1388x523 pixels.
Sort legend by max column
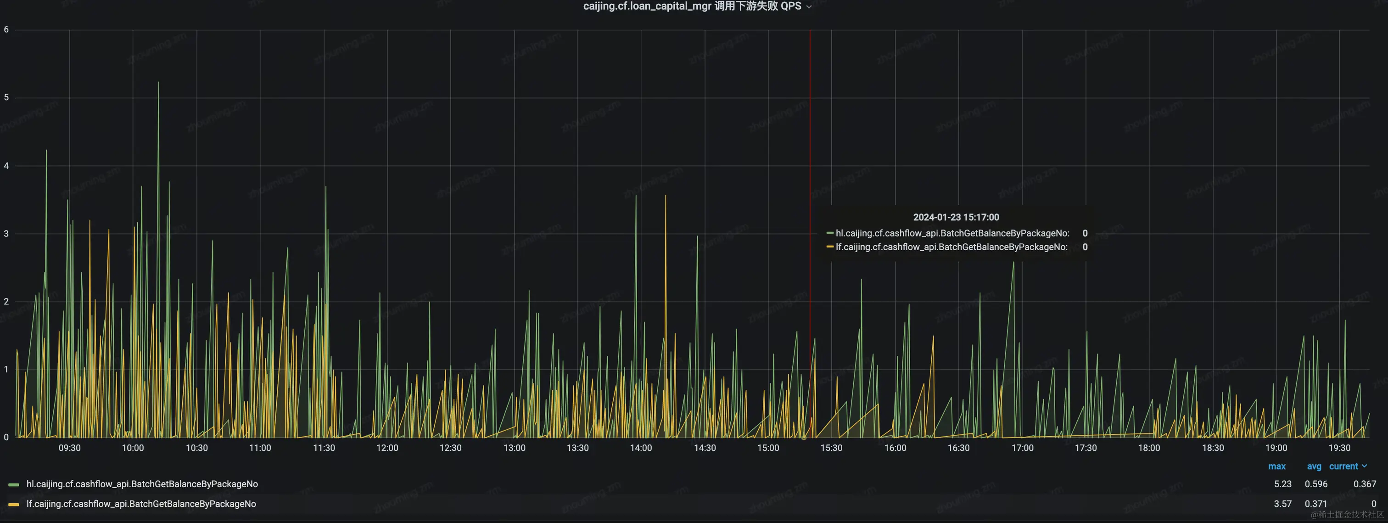pos(1276,467)
